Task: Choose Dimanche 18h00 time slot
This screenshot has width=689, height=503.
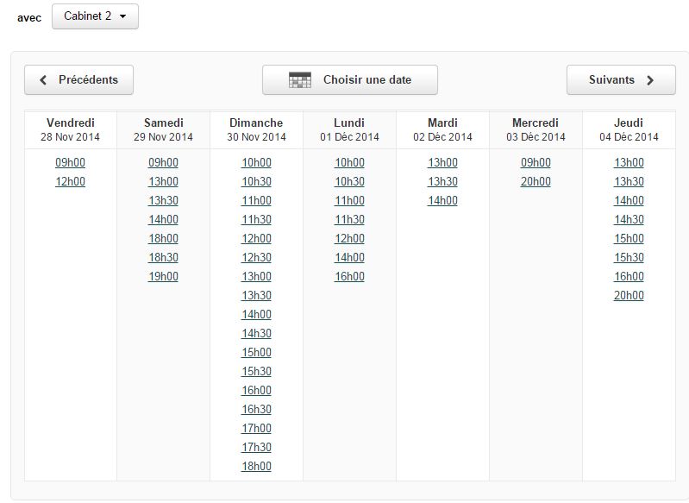Action: (x=257, y=467)
